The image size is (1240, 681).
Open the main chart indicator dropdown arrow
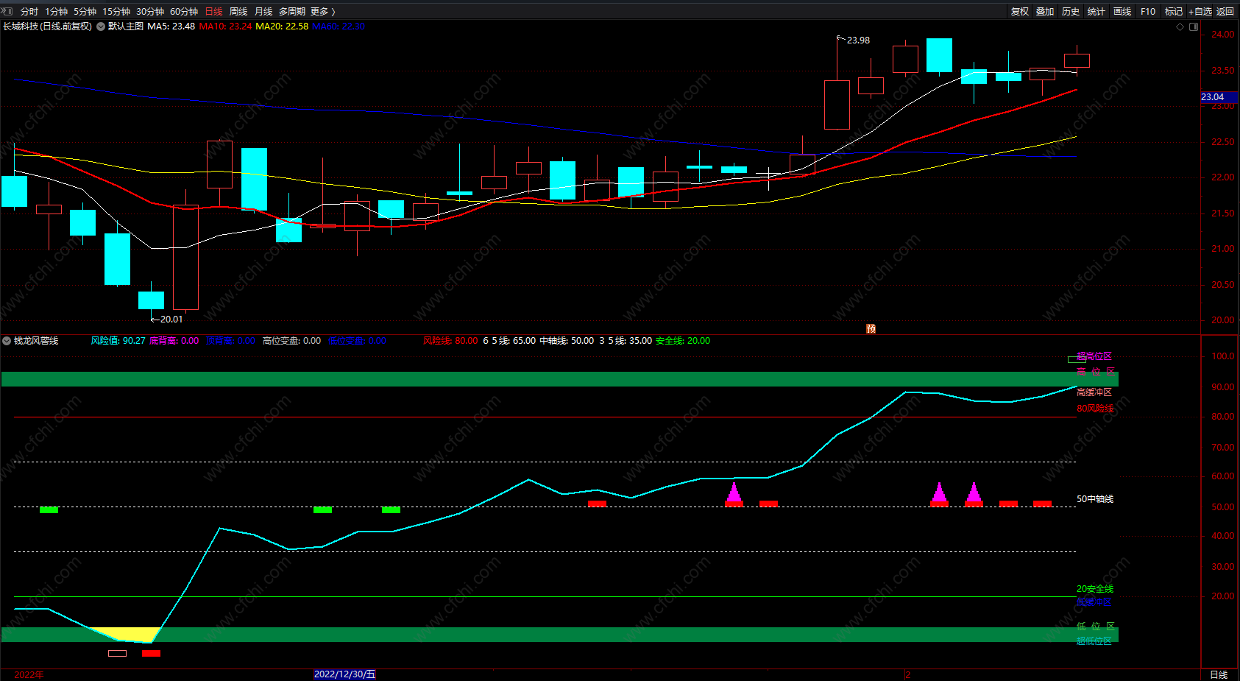click(x=101, y=27)
